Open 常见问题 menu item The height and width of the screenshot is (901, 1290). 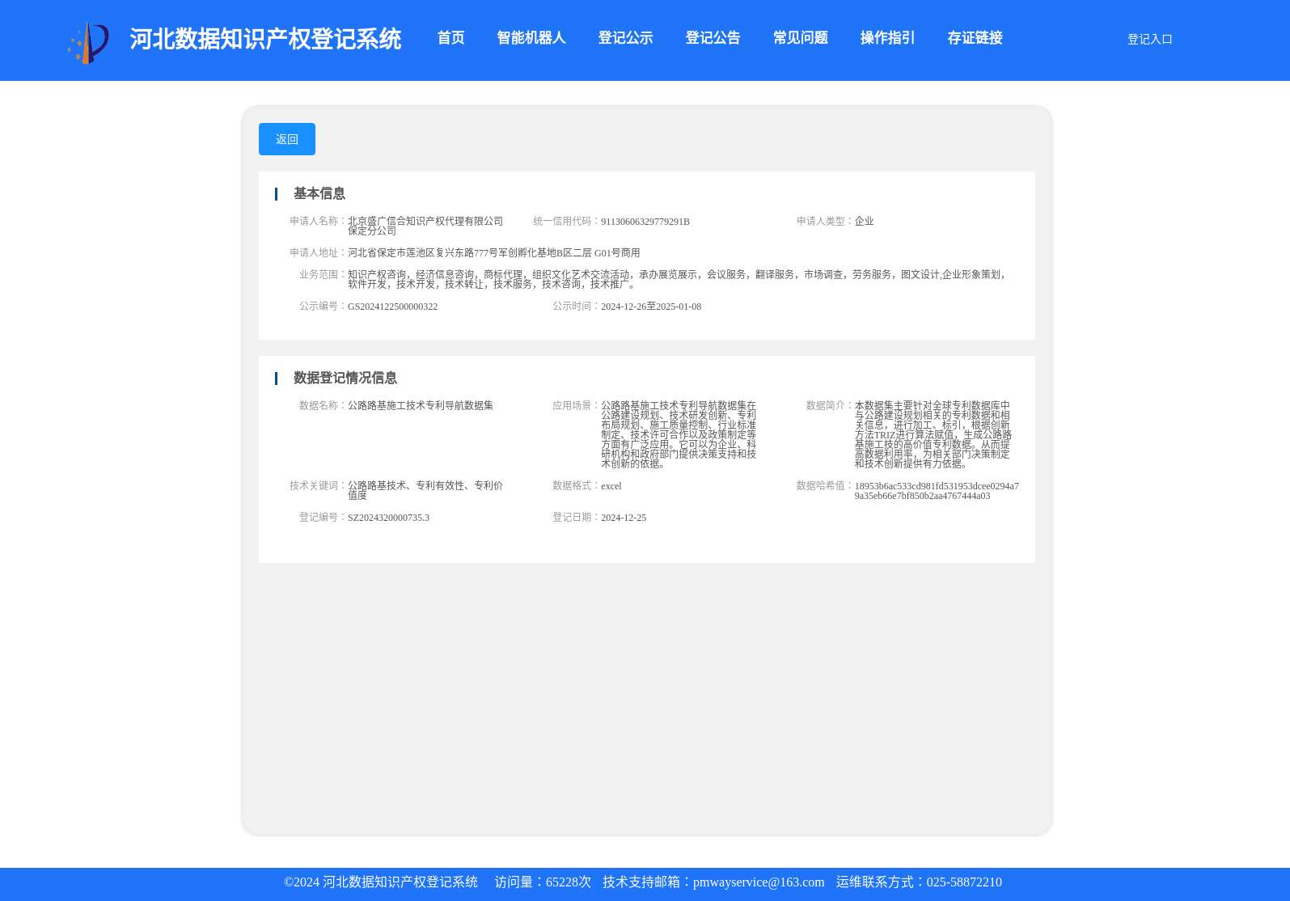pyautogui.click(x=800, y=38)
